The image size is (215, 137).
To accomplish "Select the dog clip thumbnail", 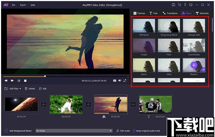I will 66,104.
